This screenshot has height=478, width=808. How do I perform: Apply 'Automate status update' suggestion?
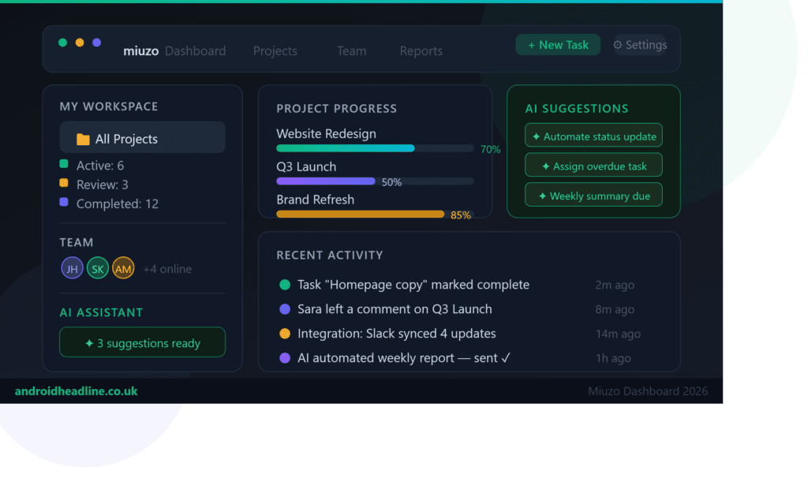tap(593, 136)
